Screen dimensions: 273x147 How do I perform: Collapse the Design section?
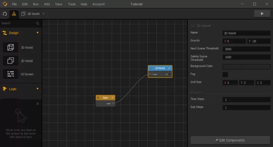point(37,33)
